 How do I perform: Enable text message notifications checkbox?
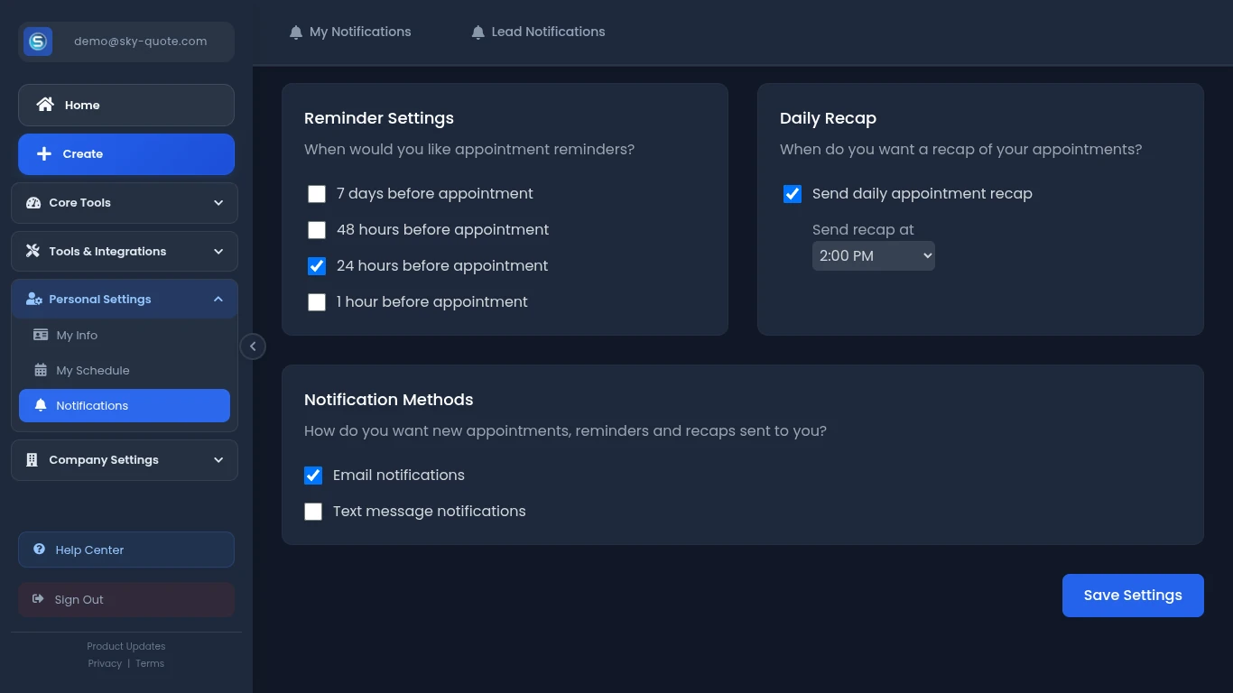[313, 512]
